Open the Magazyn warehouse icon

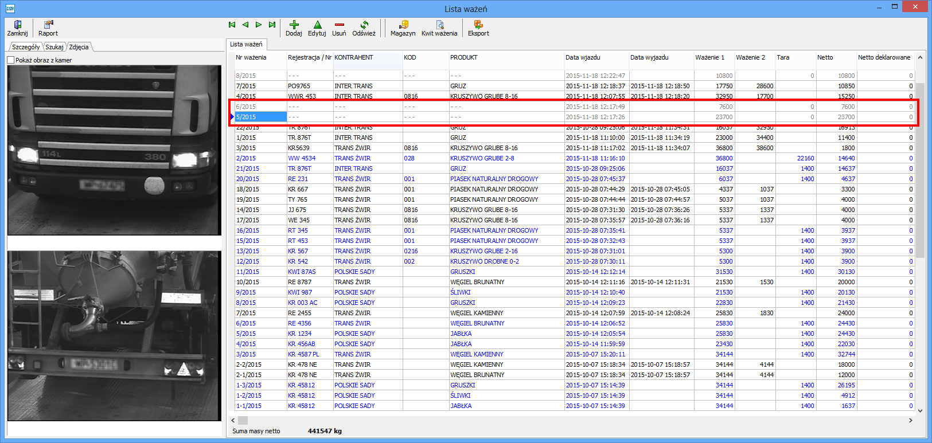(x=403, y=28)
